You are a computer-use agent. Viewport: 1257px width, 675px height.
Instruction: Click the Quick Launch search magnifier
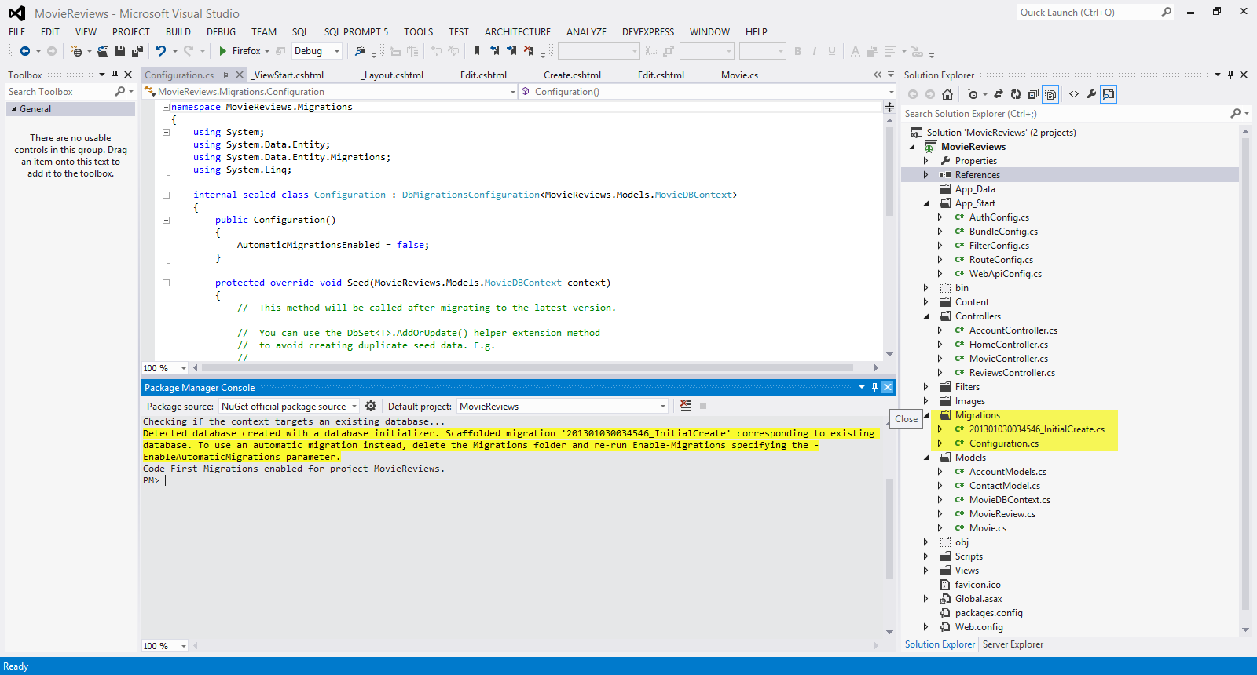[1167, 12]
